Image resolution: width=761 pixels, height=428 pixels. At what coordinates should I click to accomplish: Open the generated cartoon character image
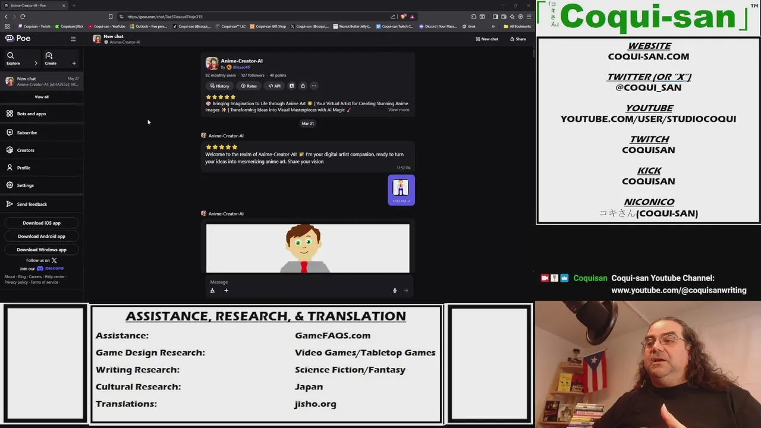307,248
